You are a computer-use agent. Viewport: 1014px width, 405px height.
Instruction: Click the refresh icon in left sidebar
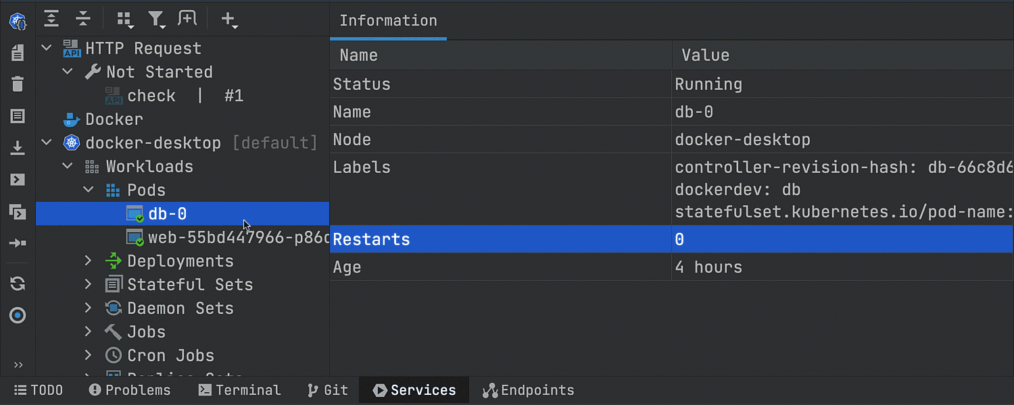(18, 283)
